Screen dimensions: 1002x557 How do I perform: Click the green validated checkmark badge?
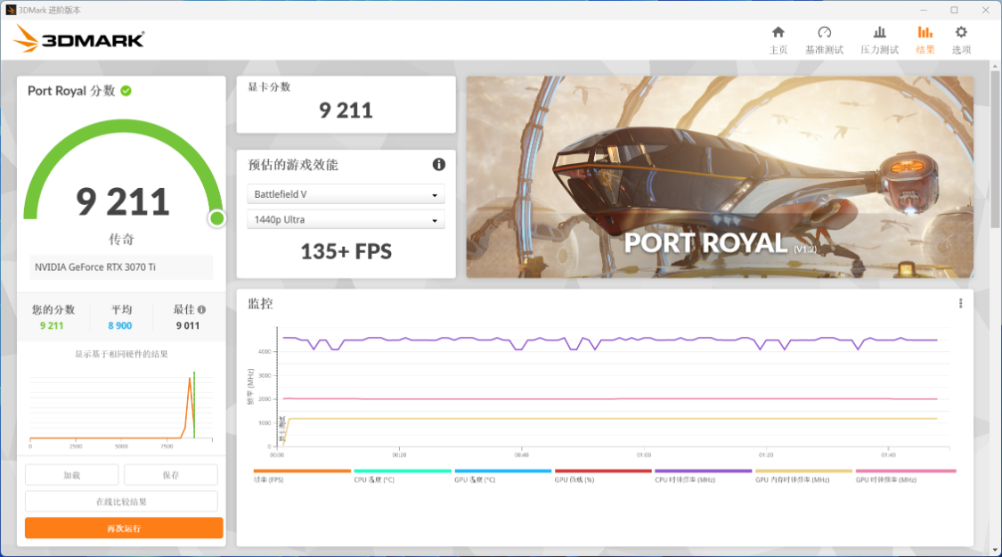click(126, 91)
